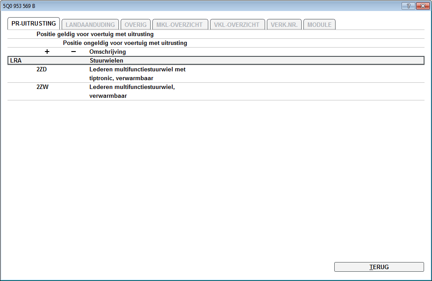Click the minus column header
432x281 pixels.
(x=74, y=52)
